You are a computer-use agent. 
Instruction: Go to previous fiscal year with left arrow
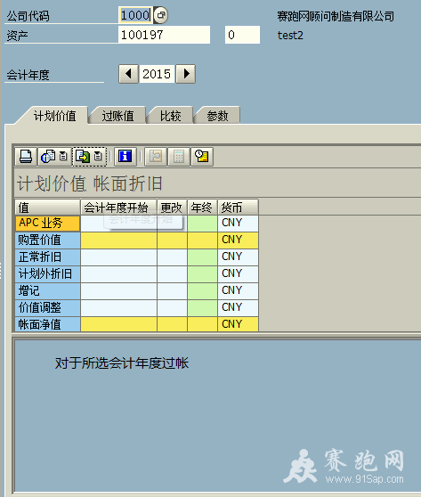[128, 74]
